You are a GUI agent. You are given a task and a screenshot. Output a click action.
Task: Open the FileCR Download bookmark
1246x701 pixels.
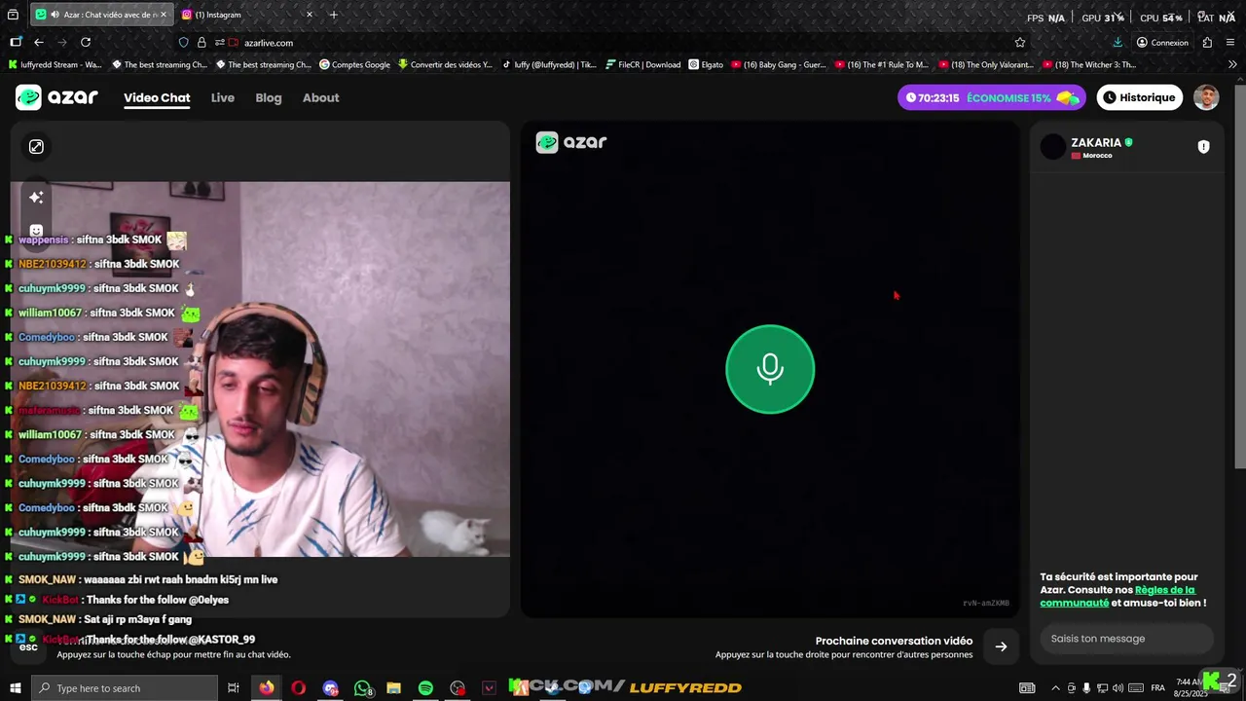642,65
